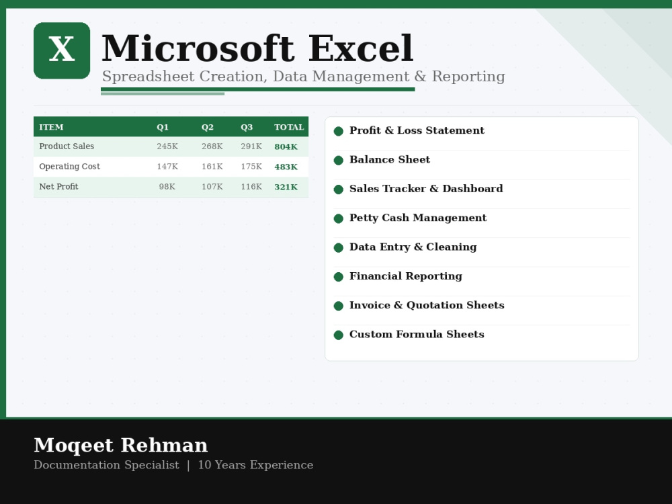Click the 147K cell

point(167,167)
